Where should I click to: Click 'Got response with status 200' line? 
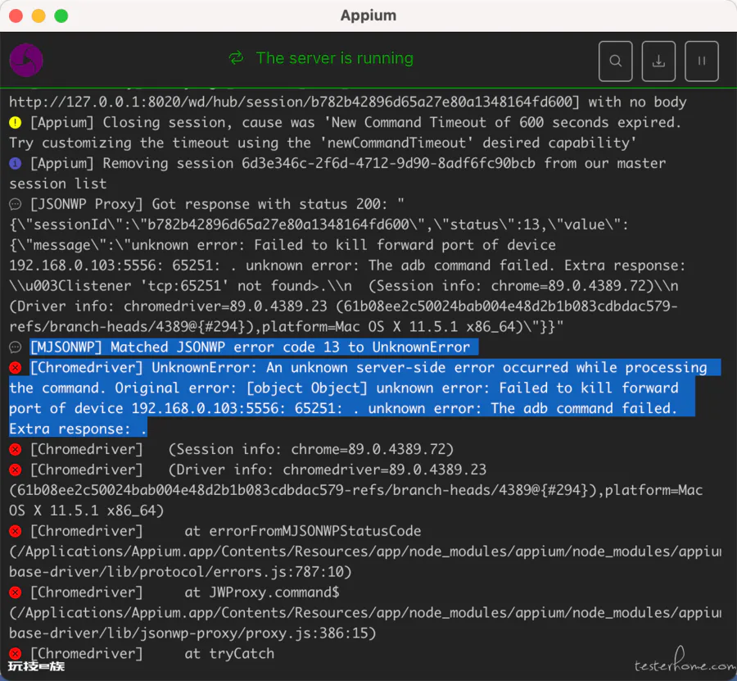tap(217, 205)
